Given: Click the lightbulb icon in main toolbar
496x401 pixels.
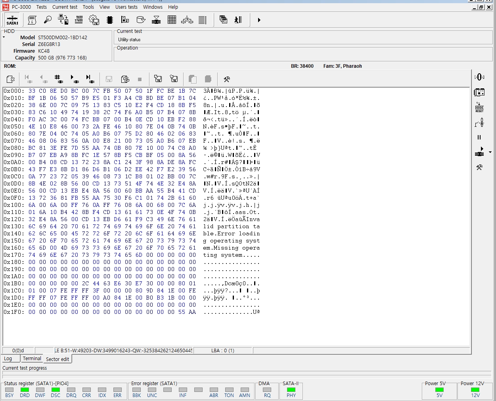Looking at the screenshot, I should click(48, 20).
